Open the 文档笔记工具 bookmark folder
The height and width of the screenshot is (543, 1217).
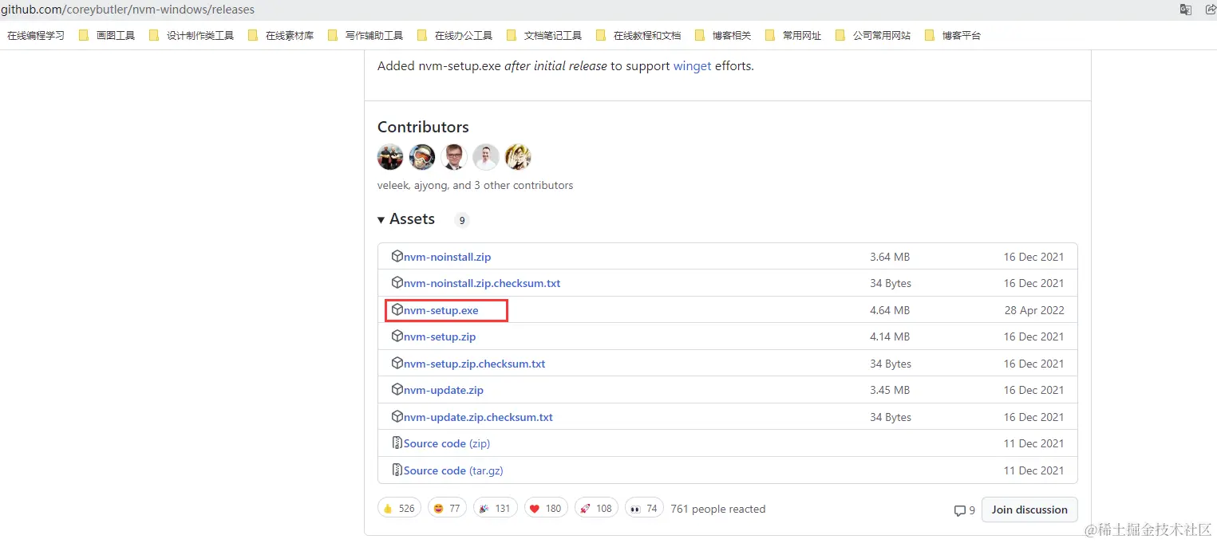point(544,36)
